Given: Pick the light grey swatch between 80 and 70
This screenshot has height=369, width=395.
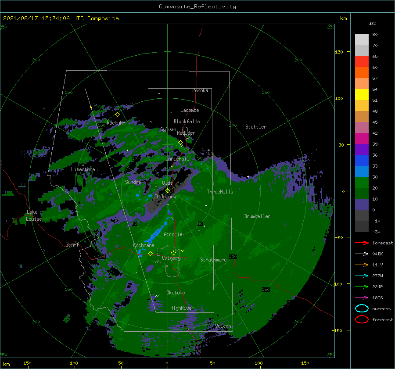Looking at the screenshot, I should coord(362,40).
